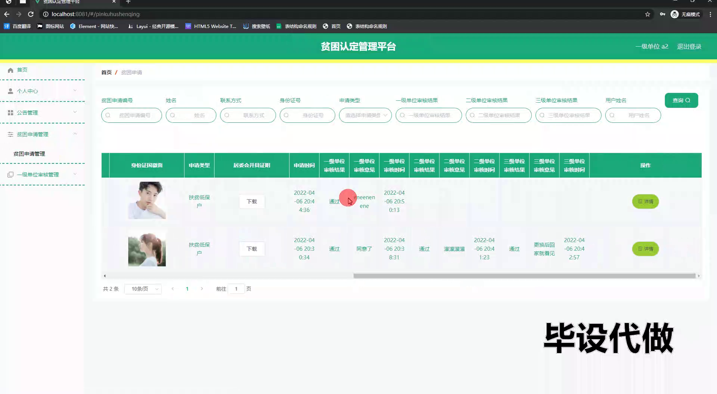Focus 用户姓名 search field
Image resolution: width=717 pixels, height=394 pixels.
point(633,115)
